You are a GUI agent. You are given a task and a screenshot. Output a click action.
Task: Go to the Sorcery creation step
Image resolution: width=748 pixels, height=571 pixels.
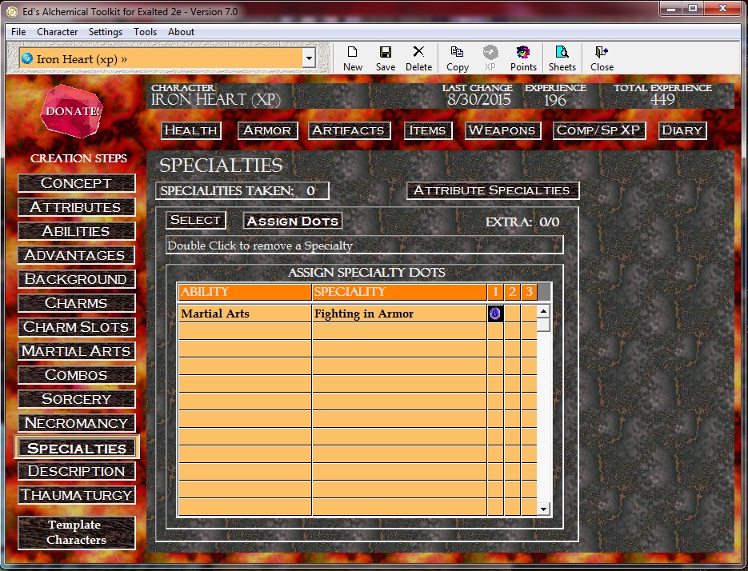pos(76,399)
